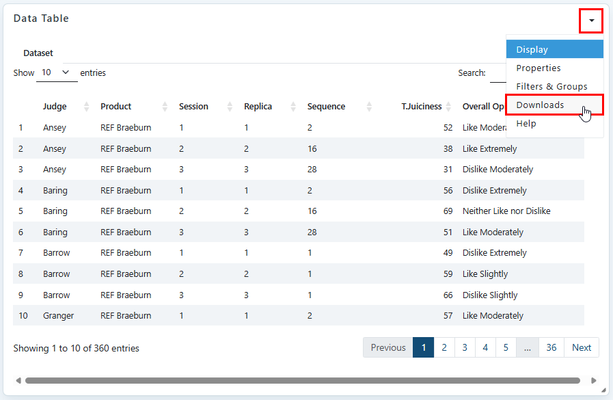Click 'Showing 1 to 10 of 360 entries'
Screen dimensions: 613x400
pos(77,348)
